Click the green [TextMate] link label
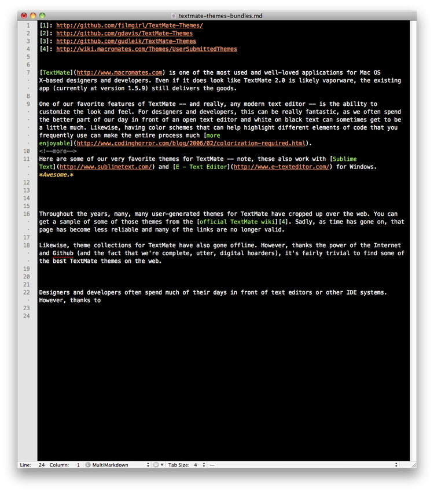The width and height of the screenshot is (434, 492). click(x=56, y=72)
